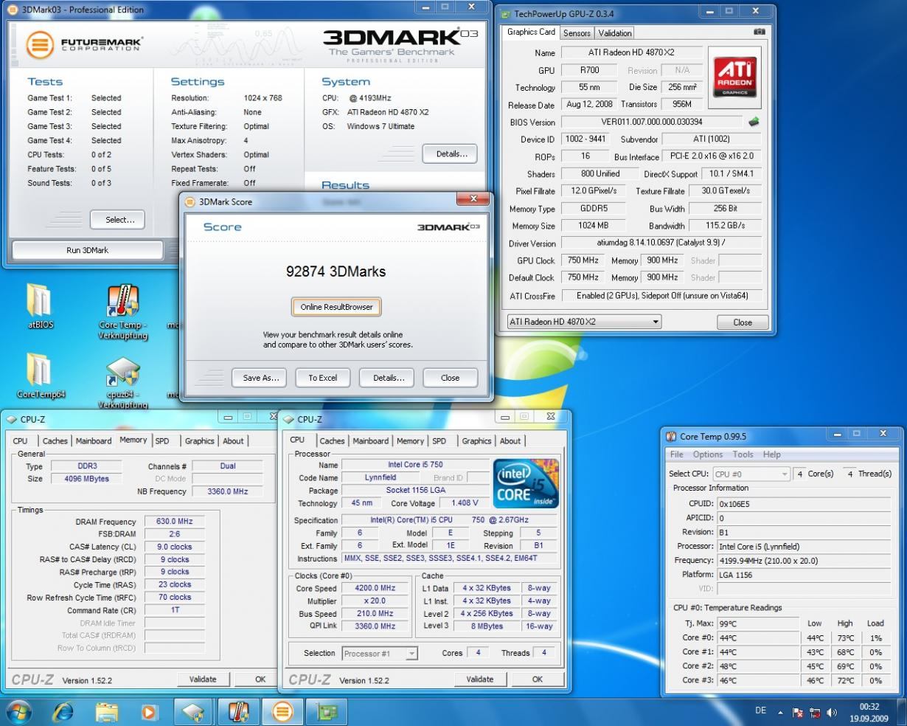Open CPU-Z Processor #1 selection dropdown

pyautogui.click(x=380, y=653)
